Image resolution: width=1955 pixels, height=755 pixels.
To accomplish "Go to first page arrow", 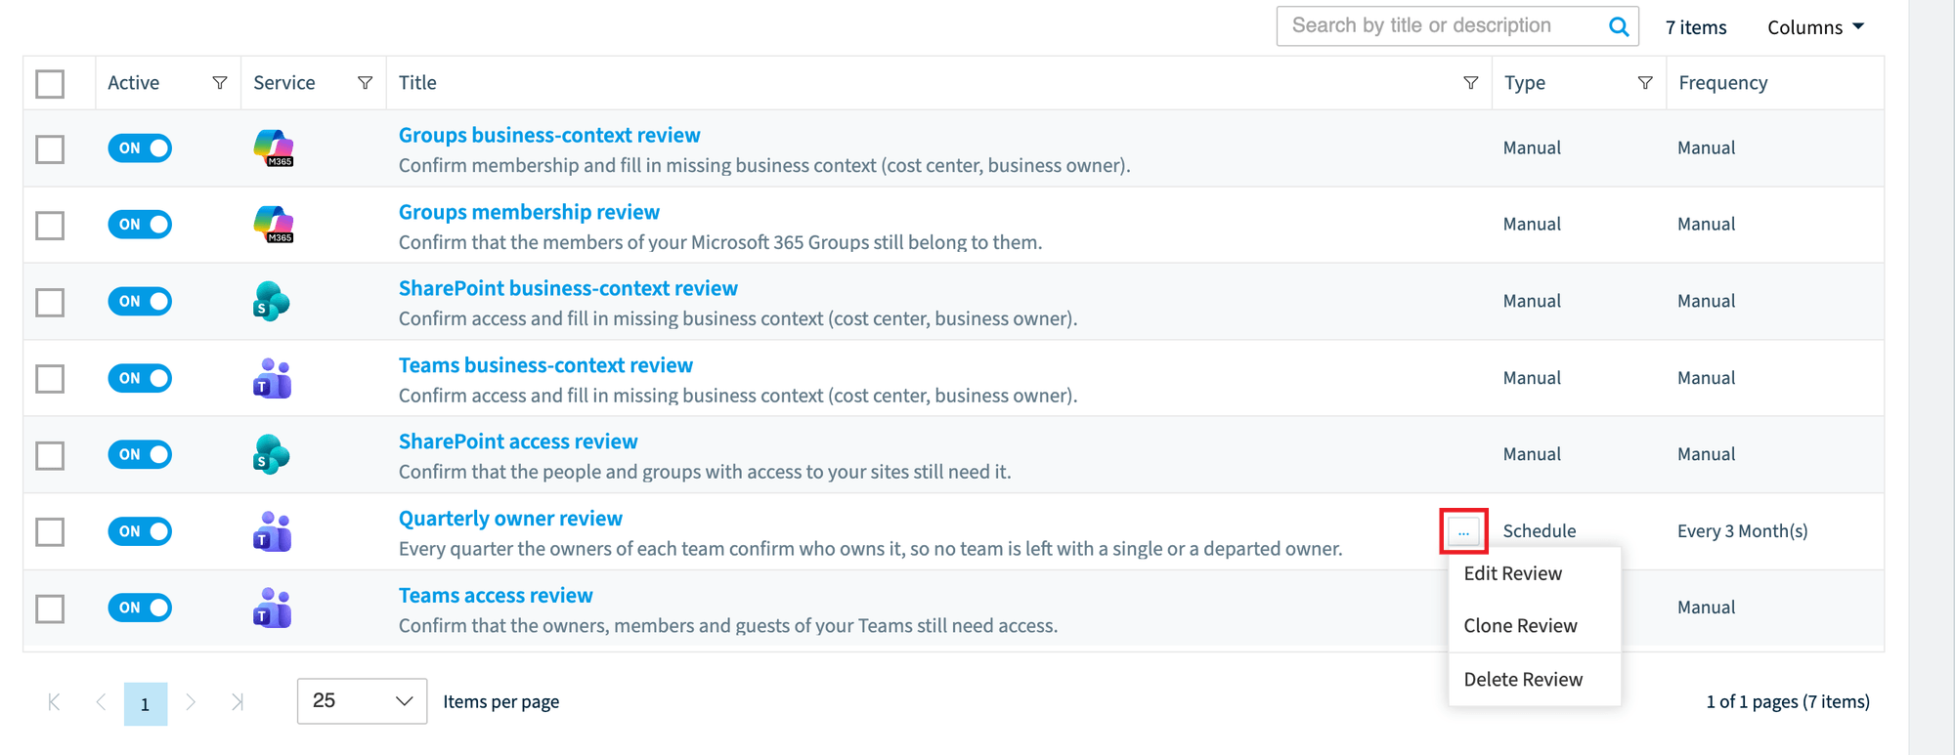I will pyautogui.click(x=54, y=701).
